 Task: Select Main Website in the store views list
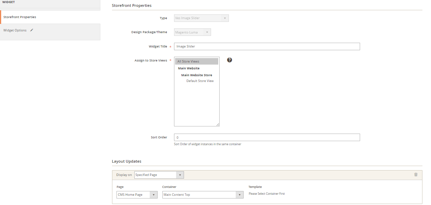[x=189, y=68]
